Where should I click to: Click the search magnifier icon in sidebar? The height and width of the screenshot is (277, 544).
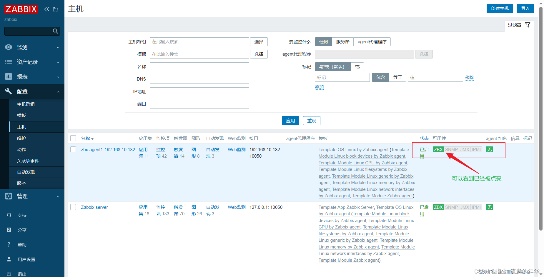coord(55,31)
